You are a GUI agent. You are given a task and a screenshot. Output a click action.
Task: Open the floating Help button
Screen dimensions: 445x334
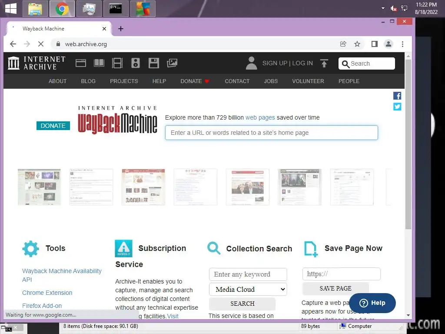(x=372, y=303)
